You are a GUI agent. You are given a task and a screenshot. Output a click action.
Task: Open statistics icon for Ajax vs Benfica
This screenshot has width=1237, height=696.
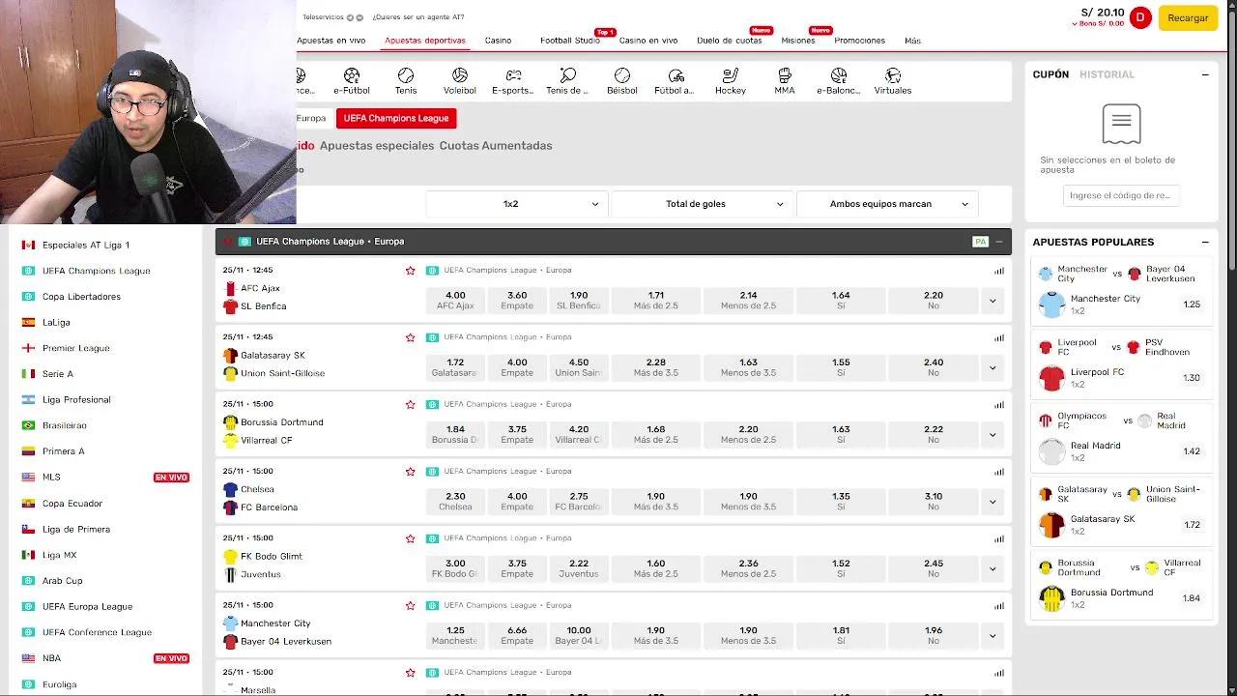click(999, 271)
